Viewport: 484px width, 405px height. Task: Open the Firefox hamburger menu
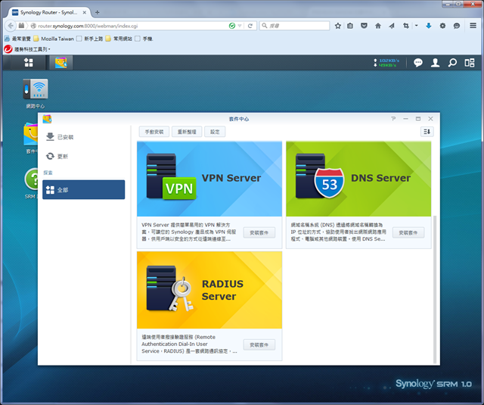[473, 26]
